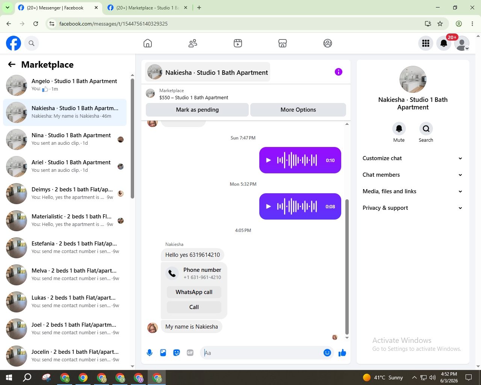The image size is (481, 385).
Task: Open the Marketplace storefront icon
Action: pyautogui.click(x=283, y=43)
